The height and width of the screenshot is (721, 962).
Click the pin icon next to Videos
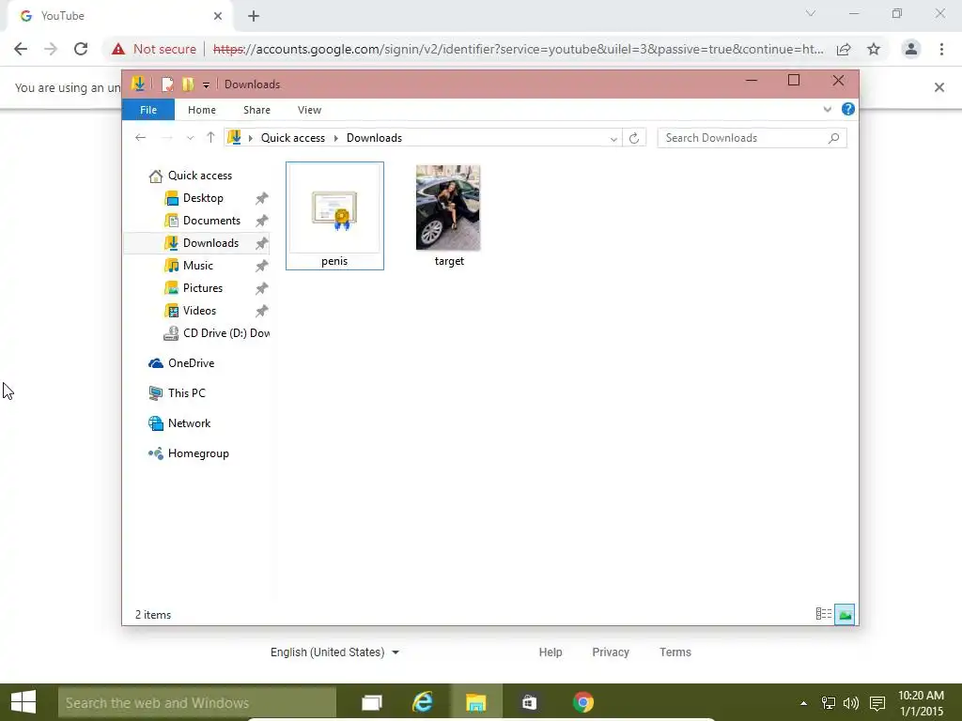261,311
